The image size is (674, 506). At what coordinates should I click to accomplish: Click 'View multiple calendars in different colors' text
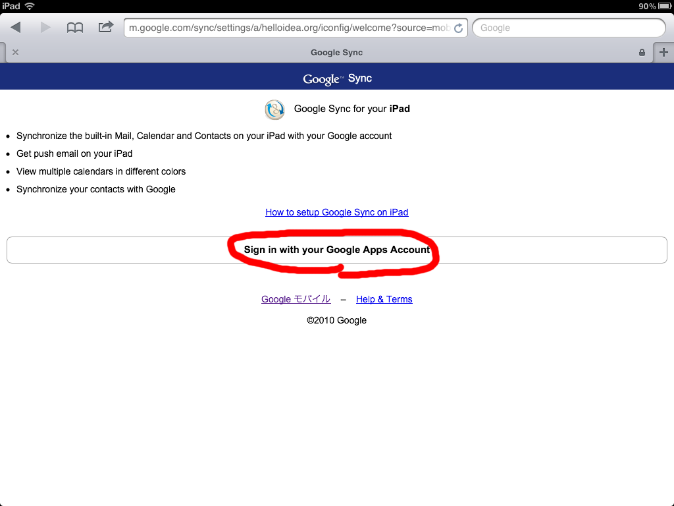coord(101,172)
